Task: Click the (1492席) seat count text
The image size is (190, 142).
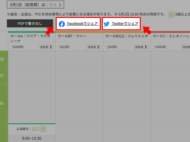Action: (x=160, y=47)
